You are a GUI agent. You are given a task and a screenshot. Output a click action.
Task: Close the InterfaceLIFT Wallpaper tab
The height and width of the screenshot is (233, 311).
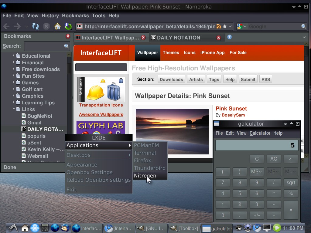(x=143, y=38)
